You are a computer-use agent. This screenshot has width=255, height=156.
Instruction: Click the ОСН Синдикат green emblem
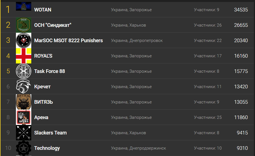click(23, 25)
